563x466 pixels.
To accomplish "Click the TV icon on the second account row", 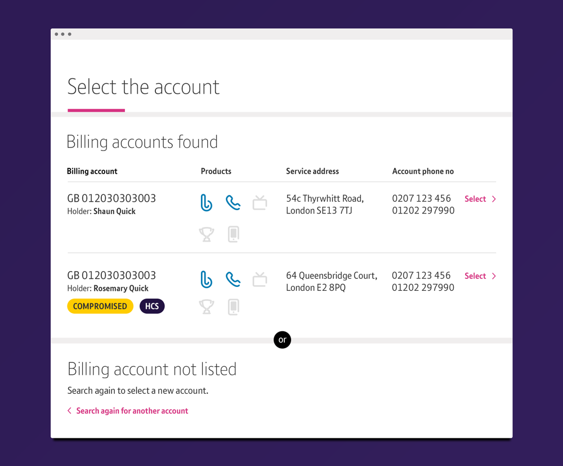I will point(260,278).
